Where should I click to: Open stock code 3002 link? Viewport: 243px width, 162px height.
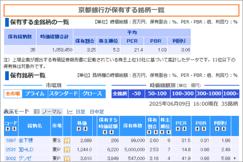11,158
